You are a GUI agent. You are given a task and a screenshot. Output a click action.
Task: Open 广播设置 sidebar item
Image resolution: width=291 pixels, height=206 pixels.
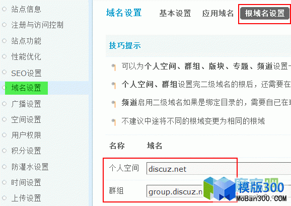click(26, 104)
